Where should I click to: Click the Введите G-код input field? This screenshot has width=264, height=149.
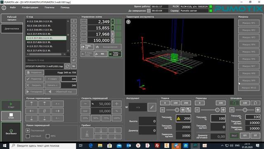click(48, 60)
